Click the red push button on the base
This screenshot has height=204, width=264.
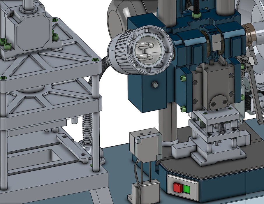[x=178, y=187]
